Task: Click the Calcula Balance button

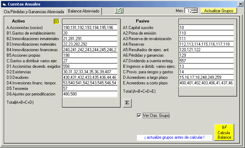Action: click(224, 132)
